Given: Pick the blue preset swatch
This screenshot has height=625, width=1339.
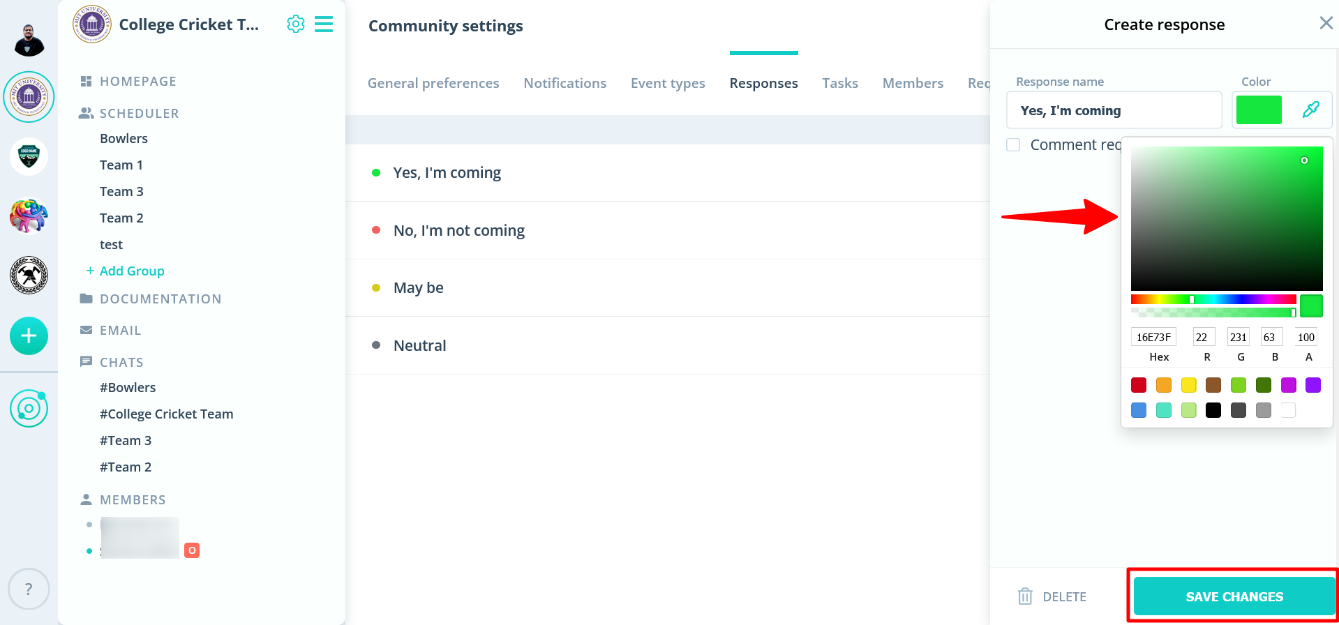Looking at the screenshot, I should coord(1139,410).
